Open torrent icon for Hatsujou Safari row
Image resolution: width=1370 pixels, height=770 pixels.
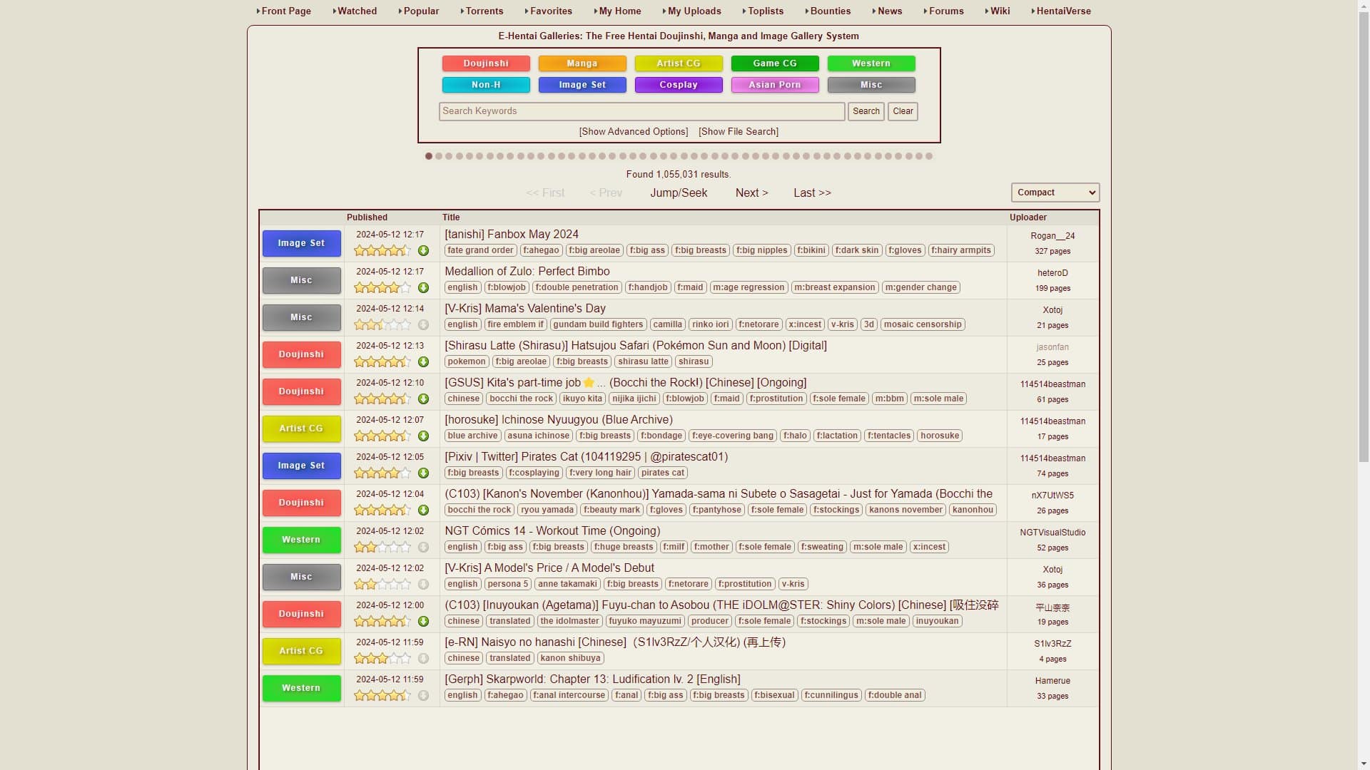[423, 362]
